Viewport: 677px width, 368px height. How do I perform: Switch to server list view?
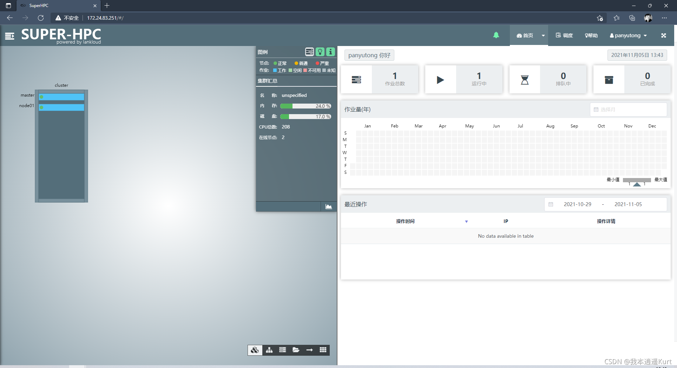[x=282, y=350]
